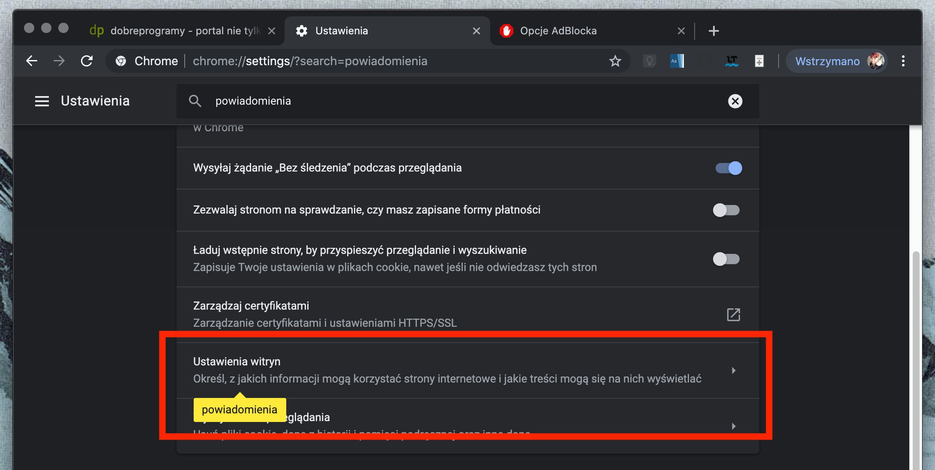Open the settings search magnifier icon
This screenshot has width=935, height=470.
(195, 101)
